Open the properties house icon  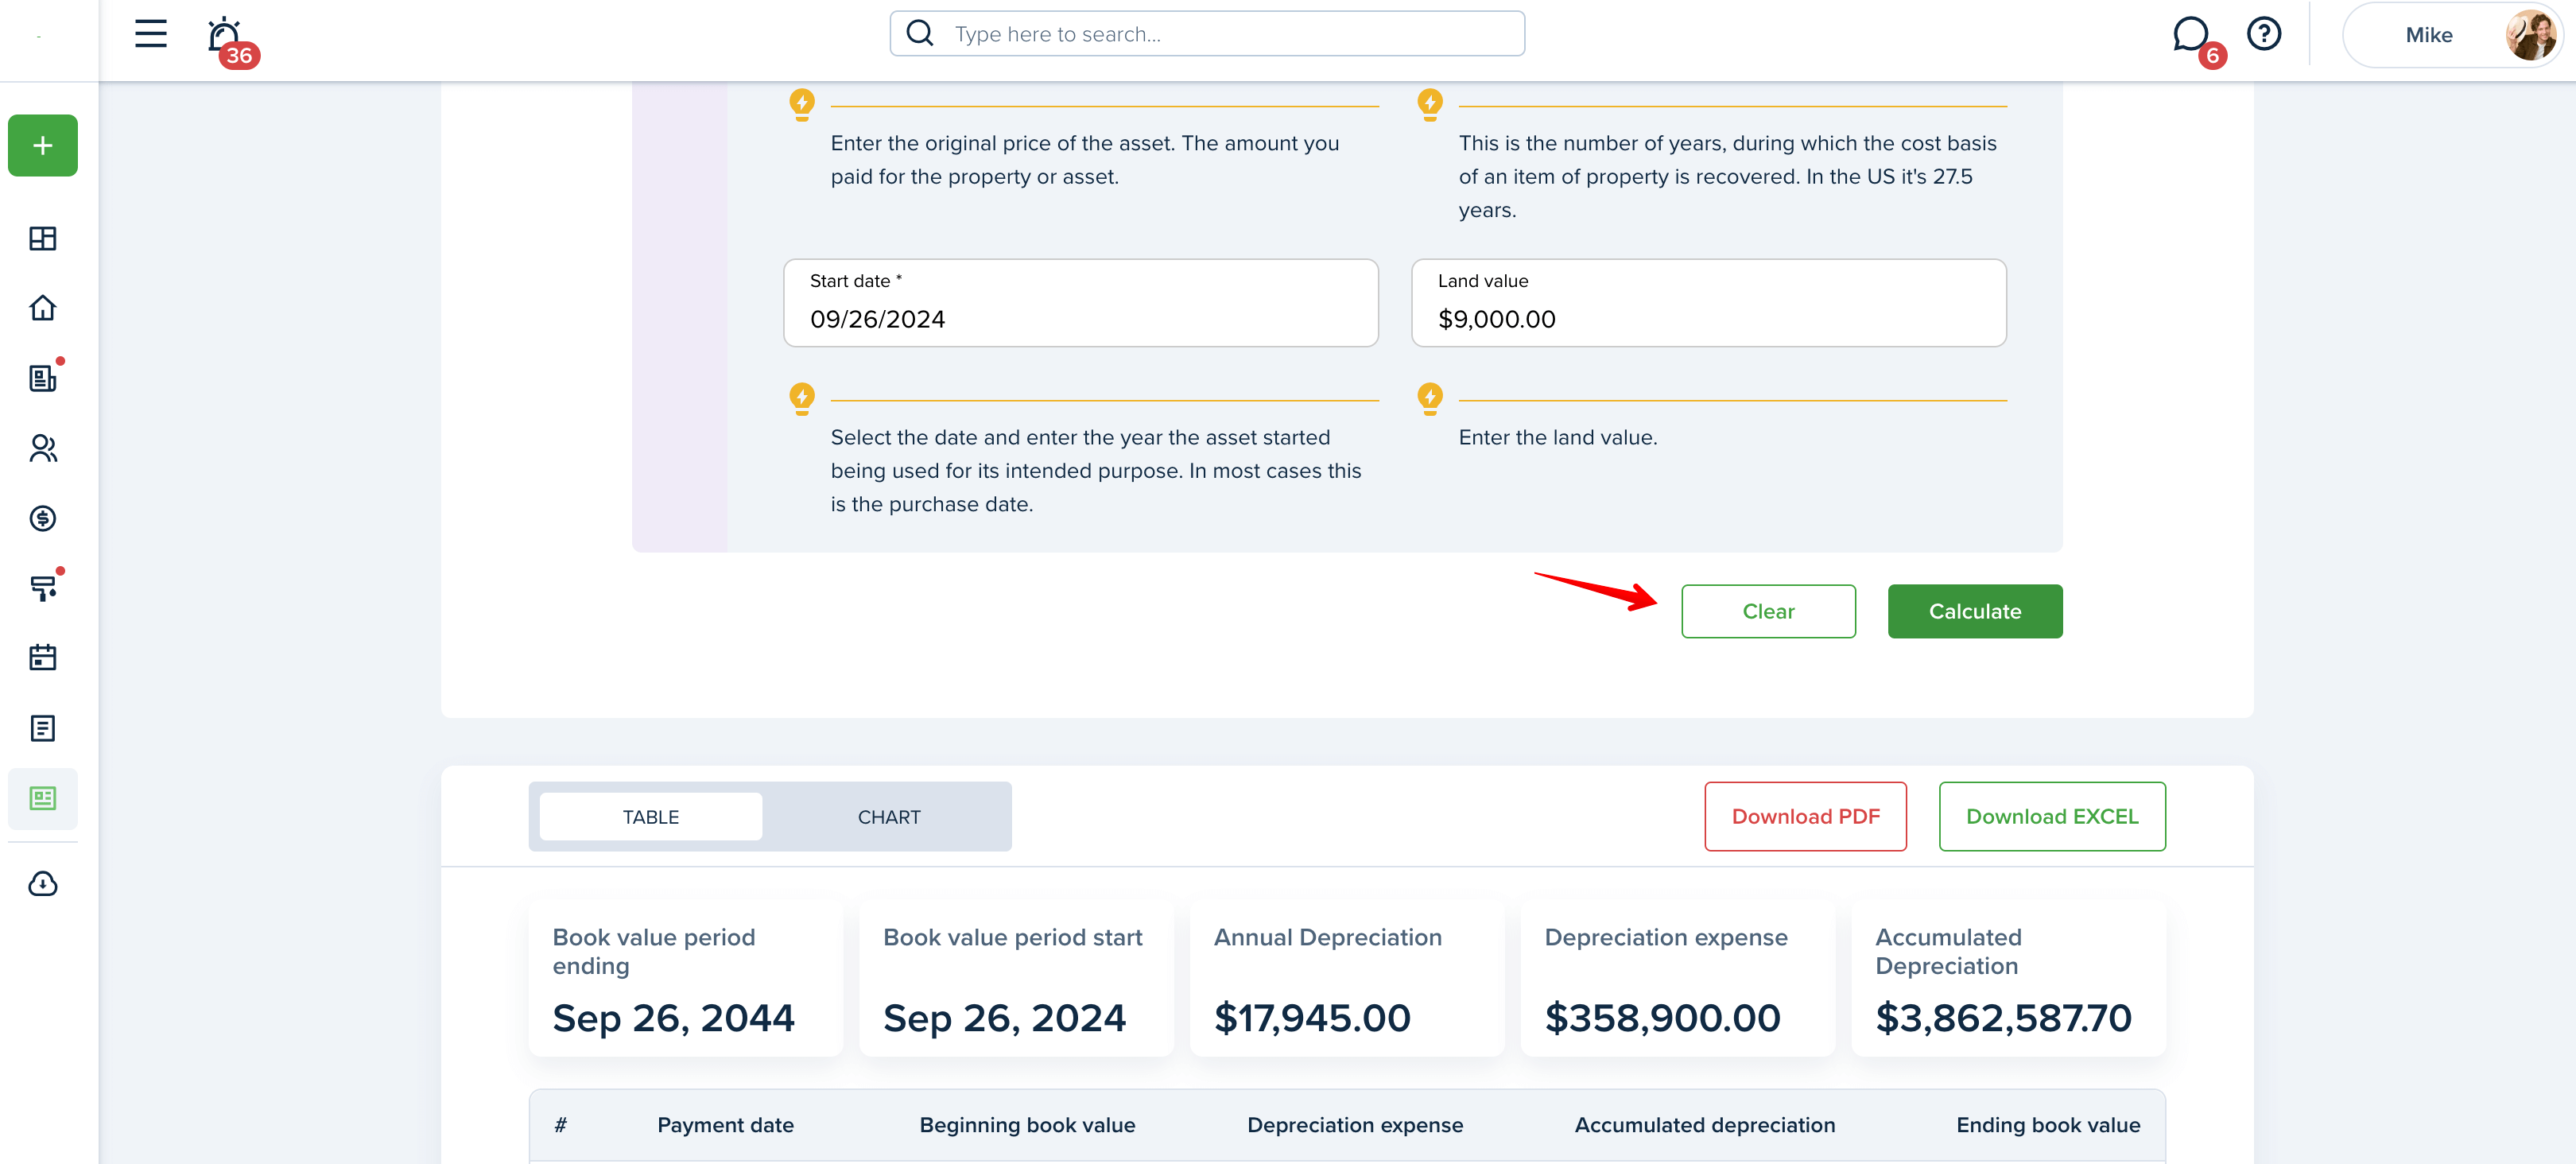[x=43, y=308]
